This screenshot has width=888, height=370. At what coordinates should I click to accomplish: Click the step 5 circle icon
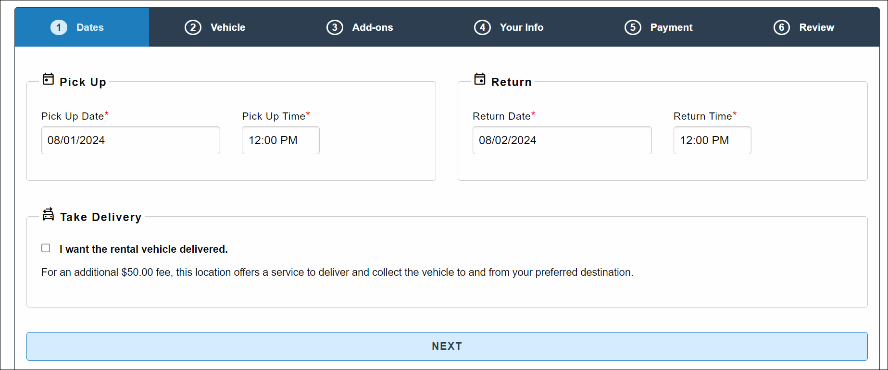pos(633,27)
